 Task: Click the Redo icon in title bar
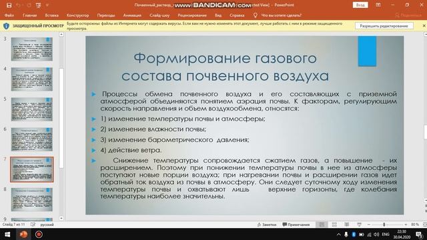click(29, 5)
